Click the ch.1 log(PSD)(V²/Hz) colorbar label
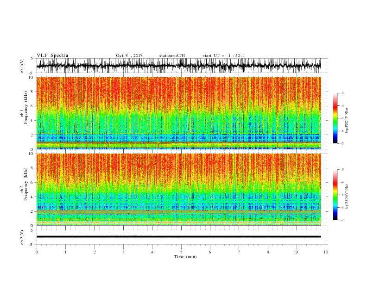Image resolution: width=367 pixels, height=283 pixels. click(x=347, y=121)
